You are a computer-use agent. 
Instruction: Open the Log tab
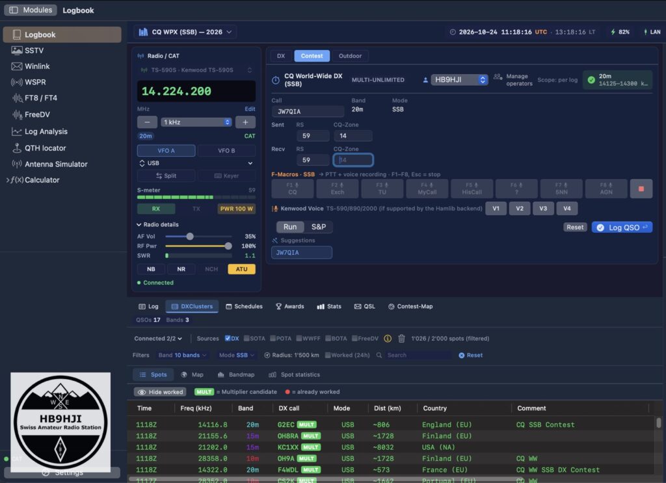pyautogui.click(x=148, y=306)
